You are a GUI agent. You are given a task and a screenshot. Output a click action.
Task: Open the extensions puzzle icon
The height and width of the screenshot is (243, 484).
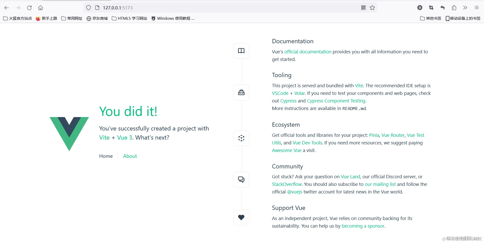click(454, 8)
